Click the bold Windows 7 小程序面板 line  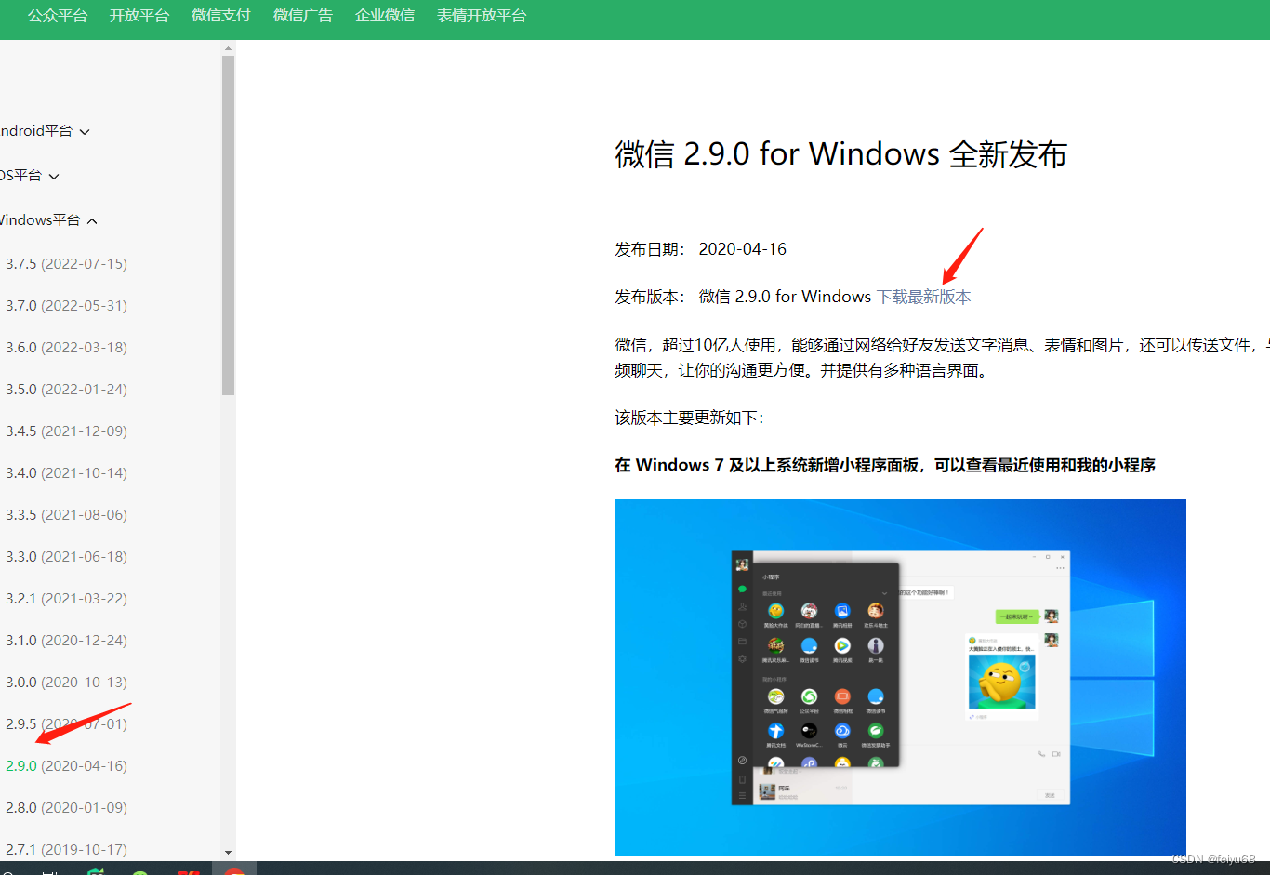(x=885, y=465)
